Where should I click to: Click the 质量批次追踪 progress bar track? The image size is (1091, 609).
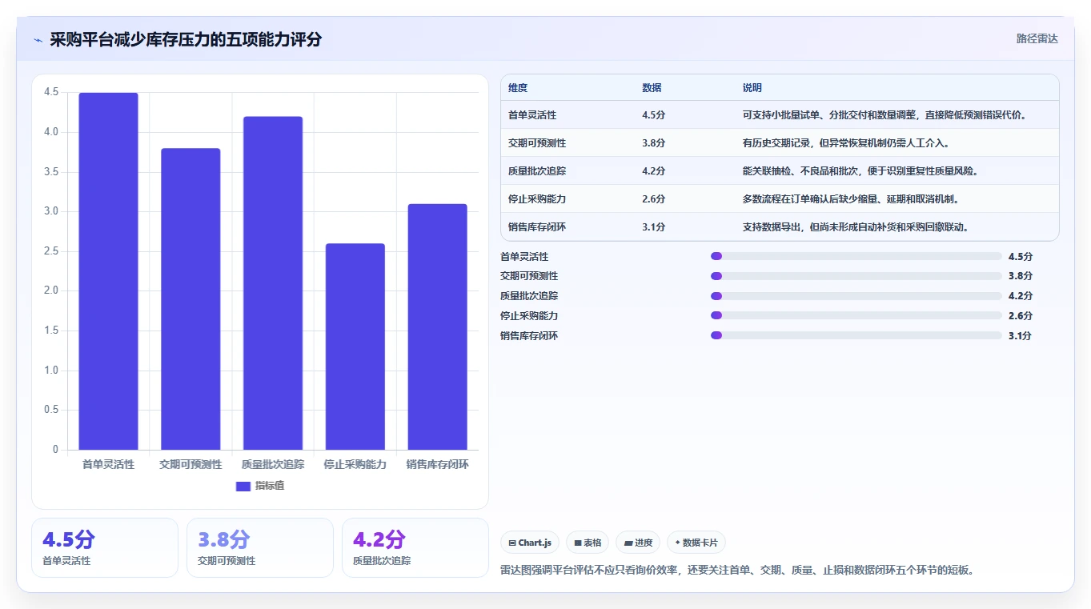(x=856, y=296)
